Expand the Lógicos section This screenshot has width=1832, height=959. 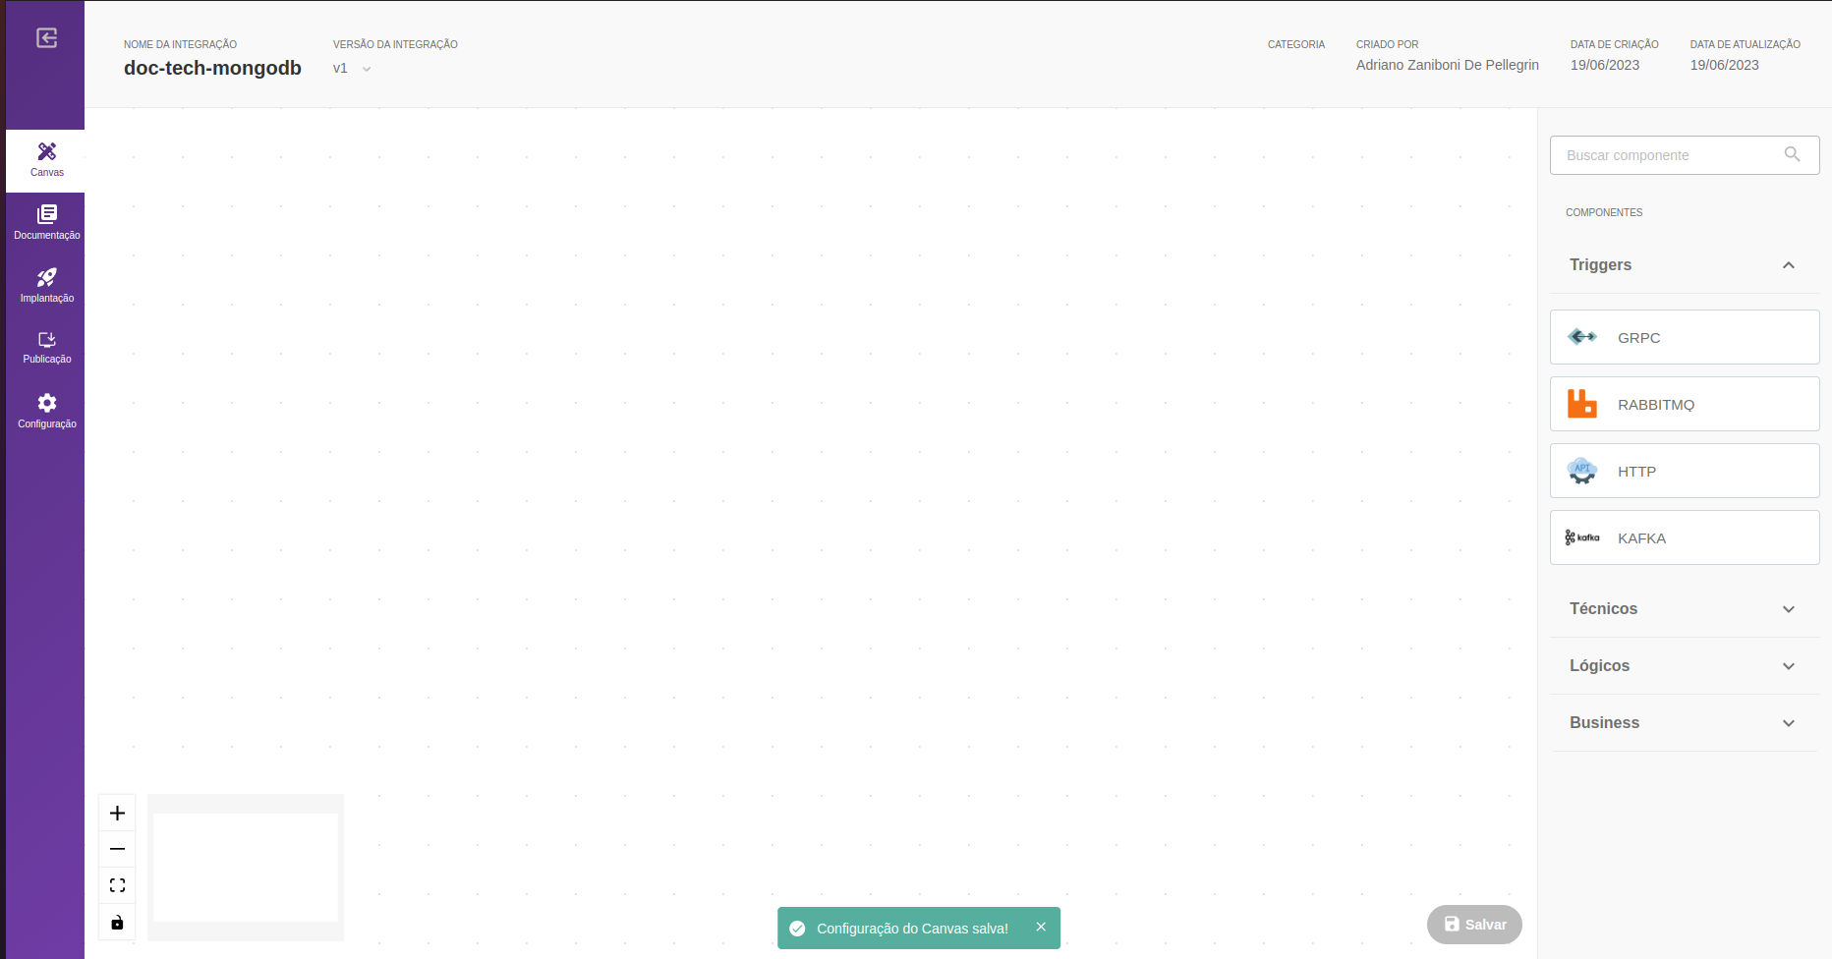(x=1685, y=666)
